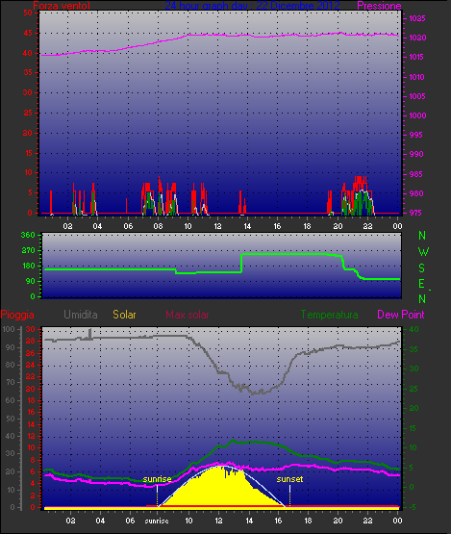Click the W compass letter beside direction chart
The height and width of the screenshot is (534, 451).
pyautogui.click(x=423, y=252)
